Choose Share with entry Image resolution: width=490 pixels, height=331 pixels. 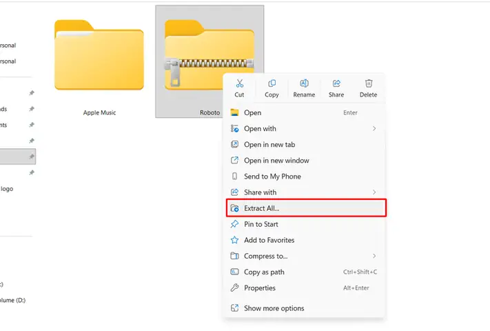305,192
